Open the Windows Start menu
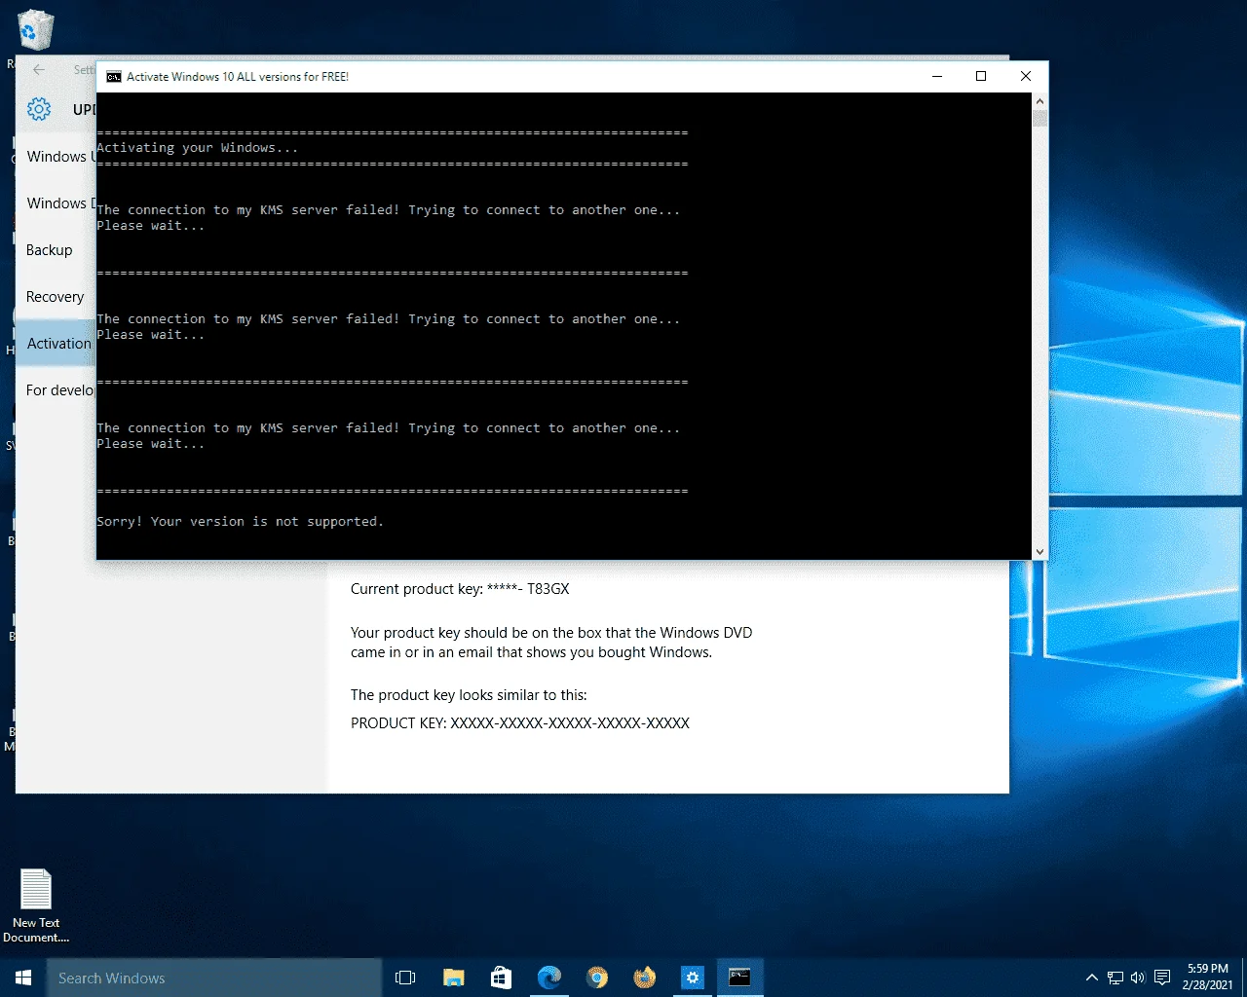Viewport: 1247px width, 997px height. [x=23, y=978]
